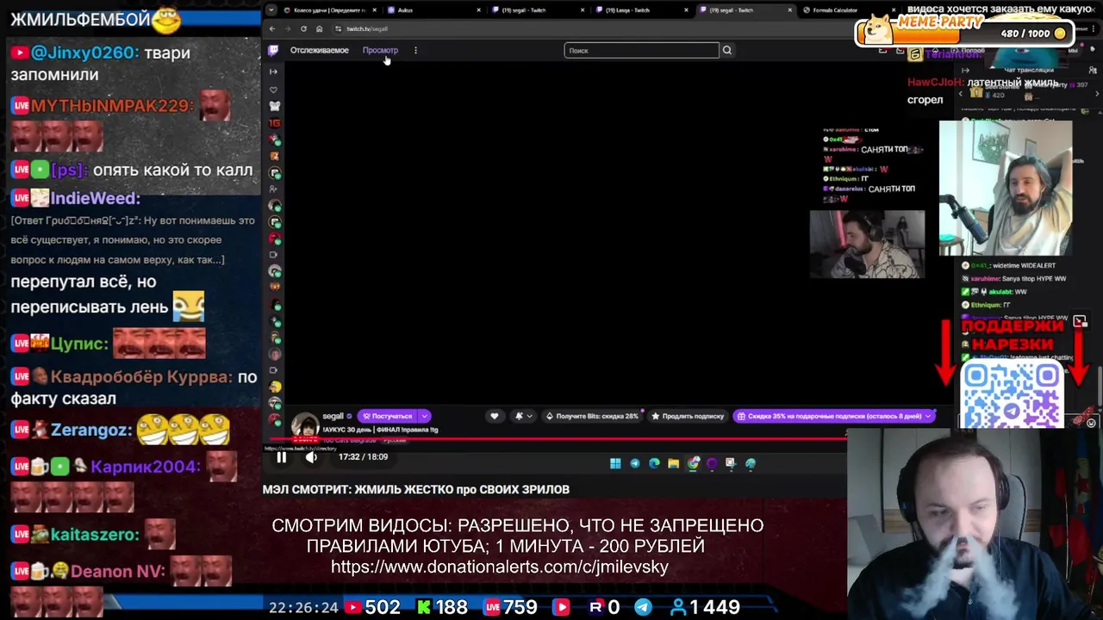The image size is (1103, 620).
Task: Click the Постучаться button
Action: (x=388, y=416)
